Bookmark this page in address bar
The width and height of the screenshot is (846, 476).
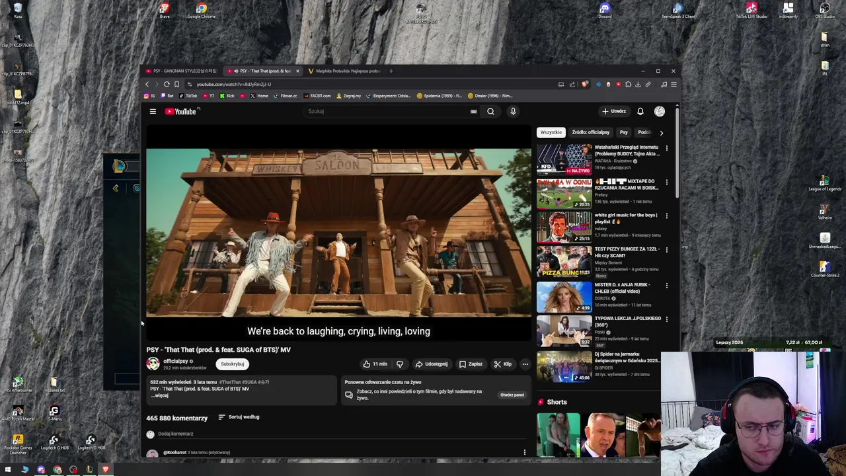coord(176,84)
